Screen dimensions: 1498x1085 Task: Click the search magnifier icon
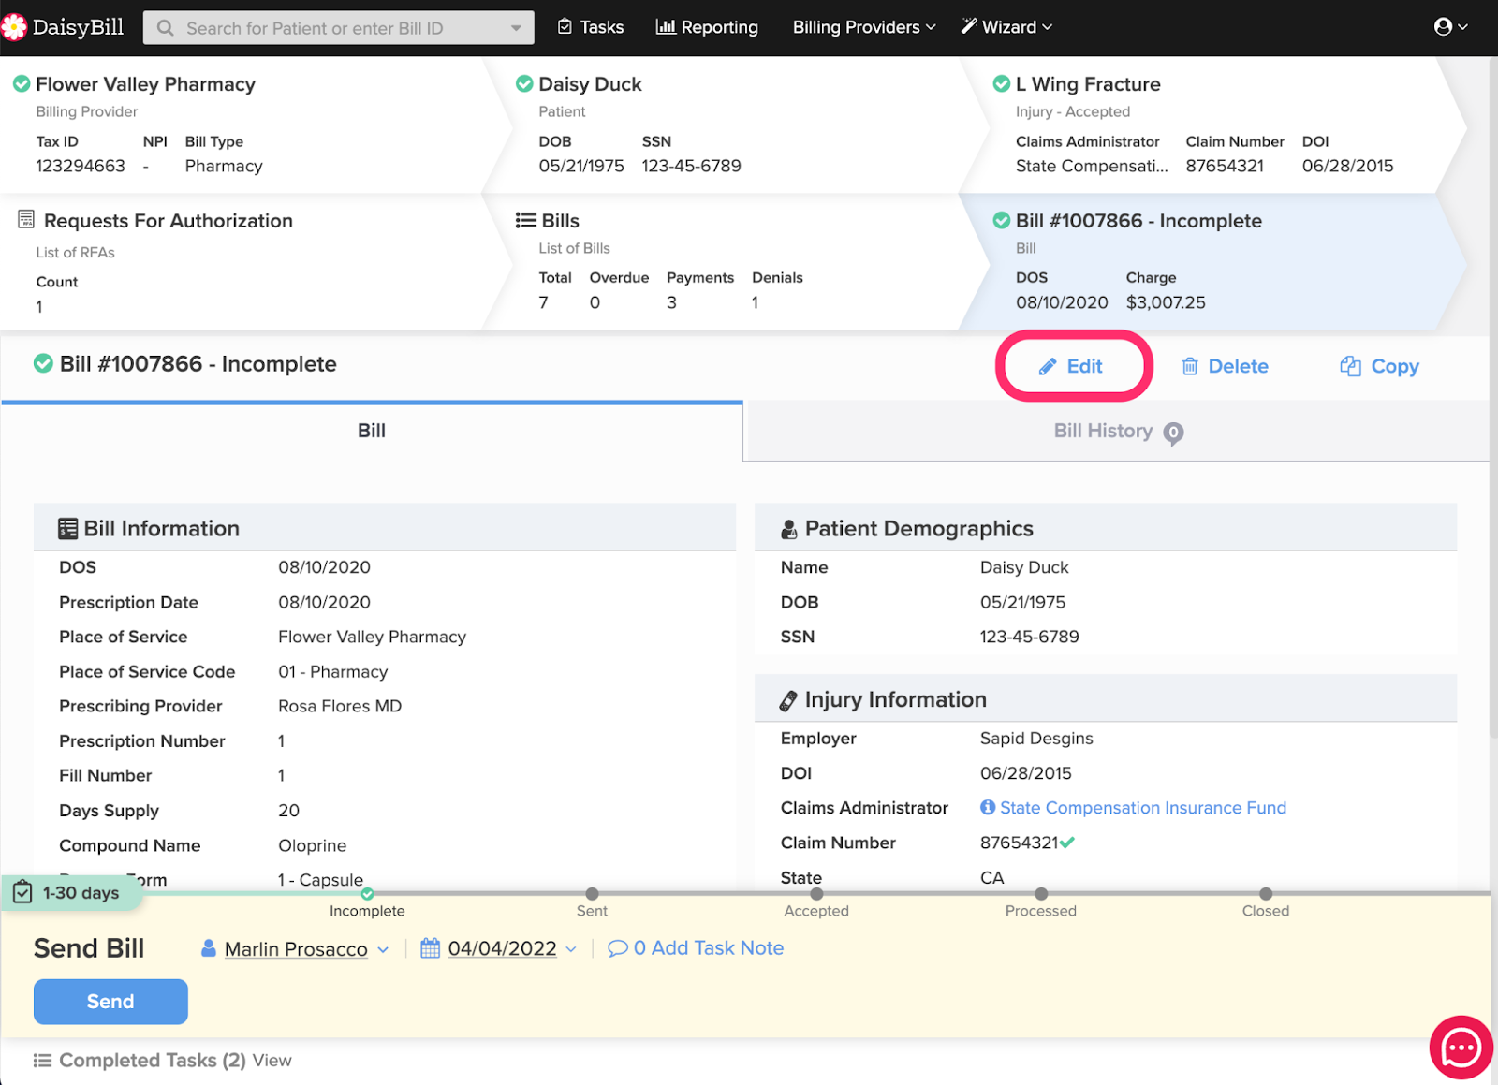click(165, 28)
